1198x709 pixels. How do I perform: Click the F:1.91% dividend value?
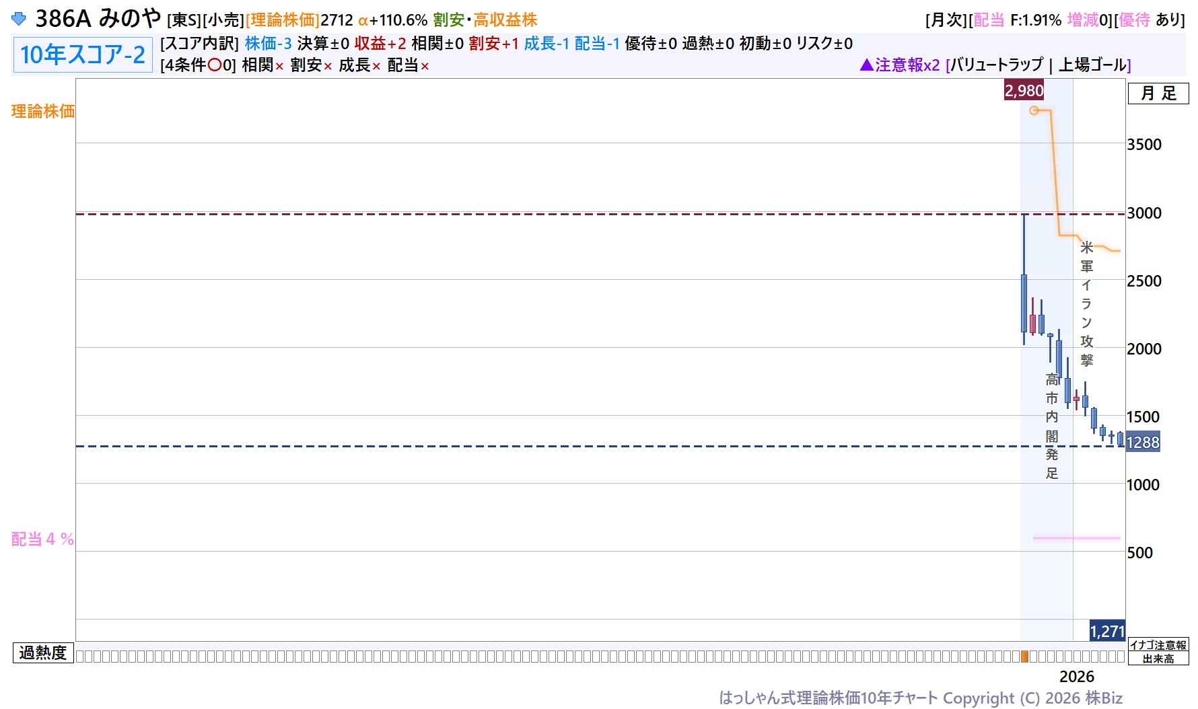[1035, 20]
